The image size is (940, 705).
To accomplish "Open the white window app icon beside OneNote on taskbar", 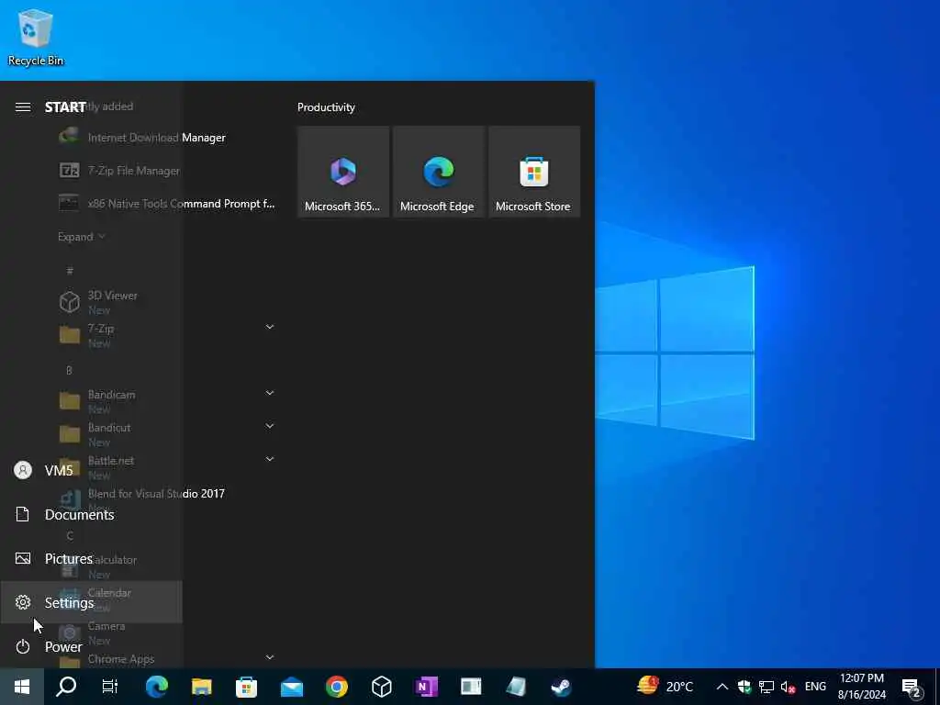I will (x=471, y=687).
